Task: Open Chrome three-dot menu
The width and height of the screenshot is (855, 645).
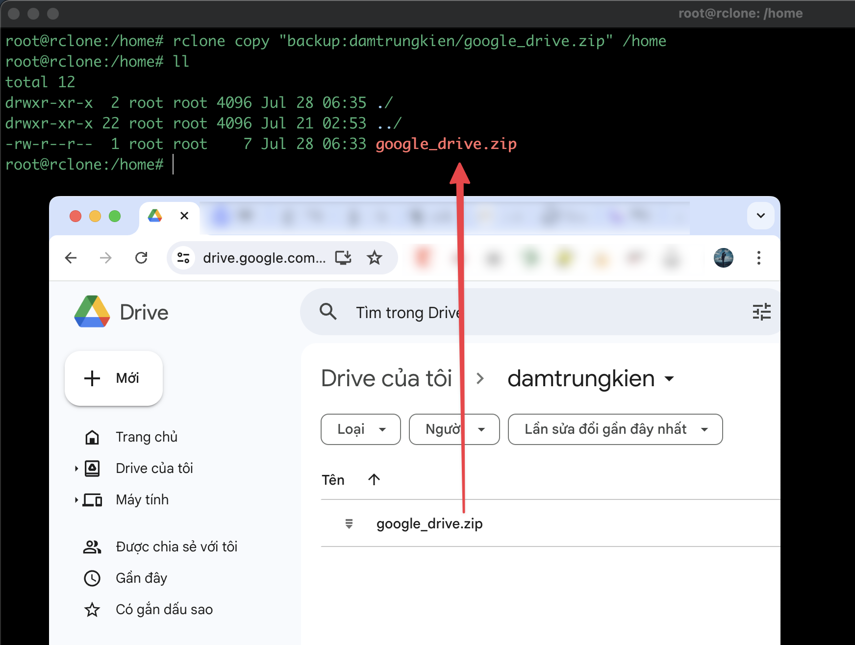Action: [x=759, y=258]
